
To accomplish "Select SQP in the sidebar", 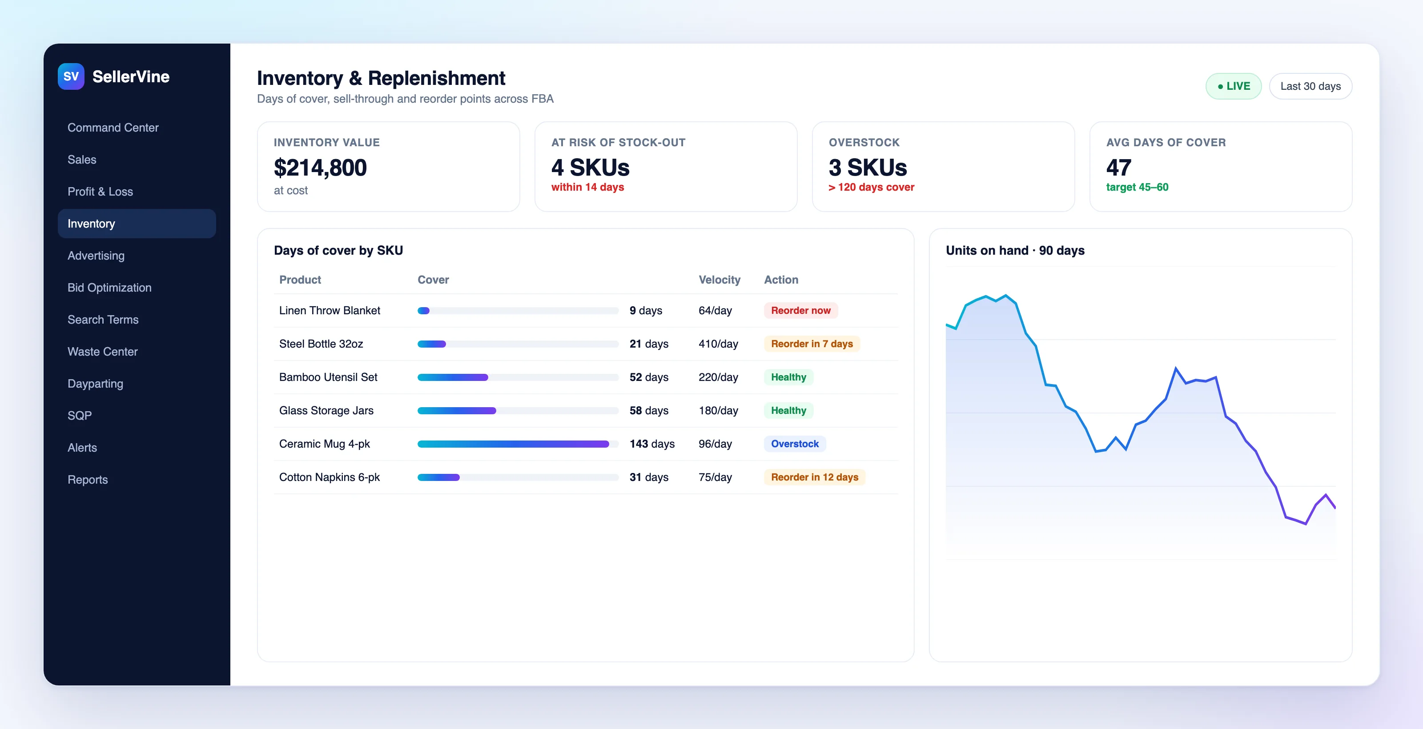I will click(137, 416).
